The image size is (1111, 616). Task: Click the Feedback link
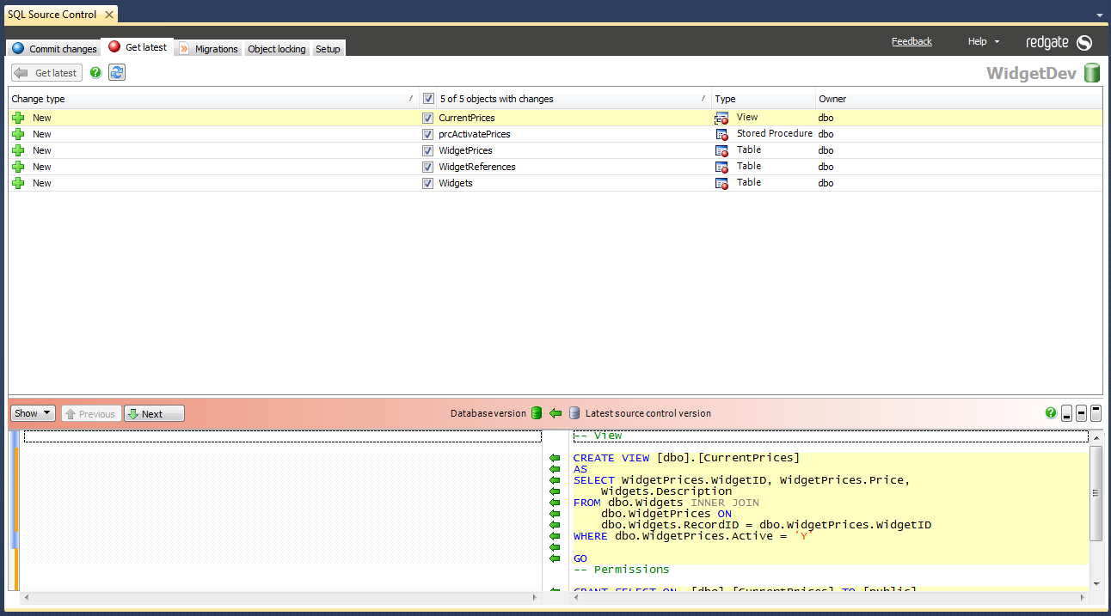pyautogui.click(x=912, y=41)
